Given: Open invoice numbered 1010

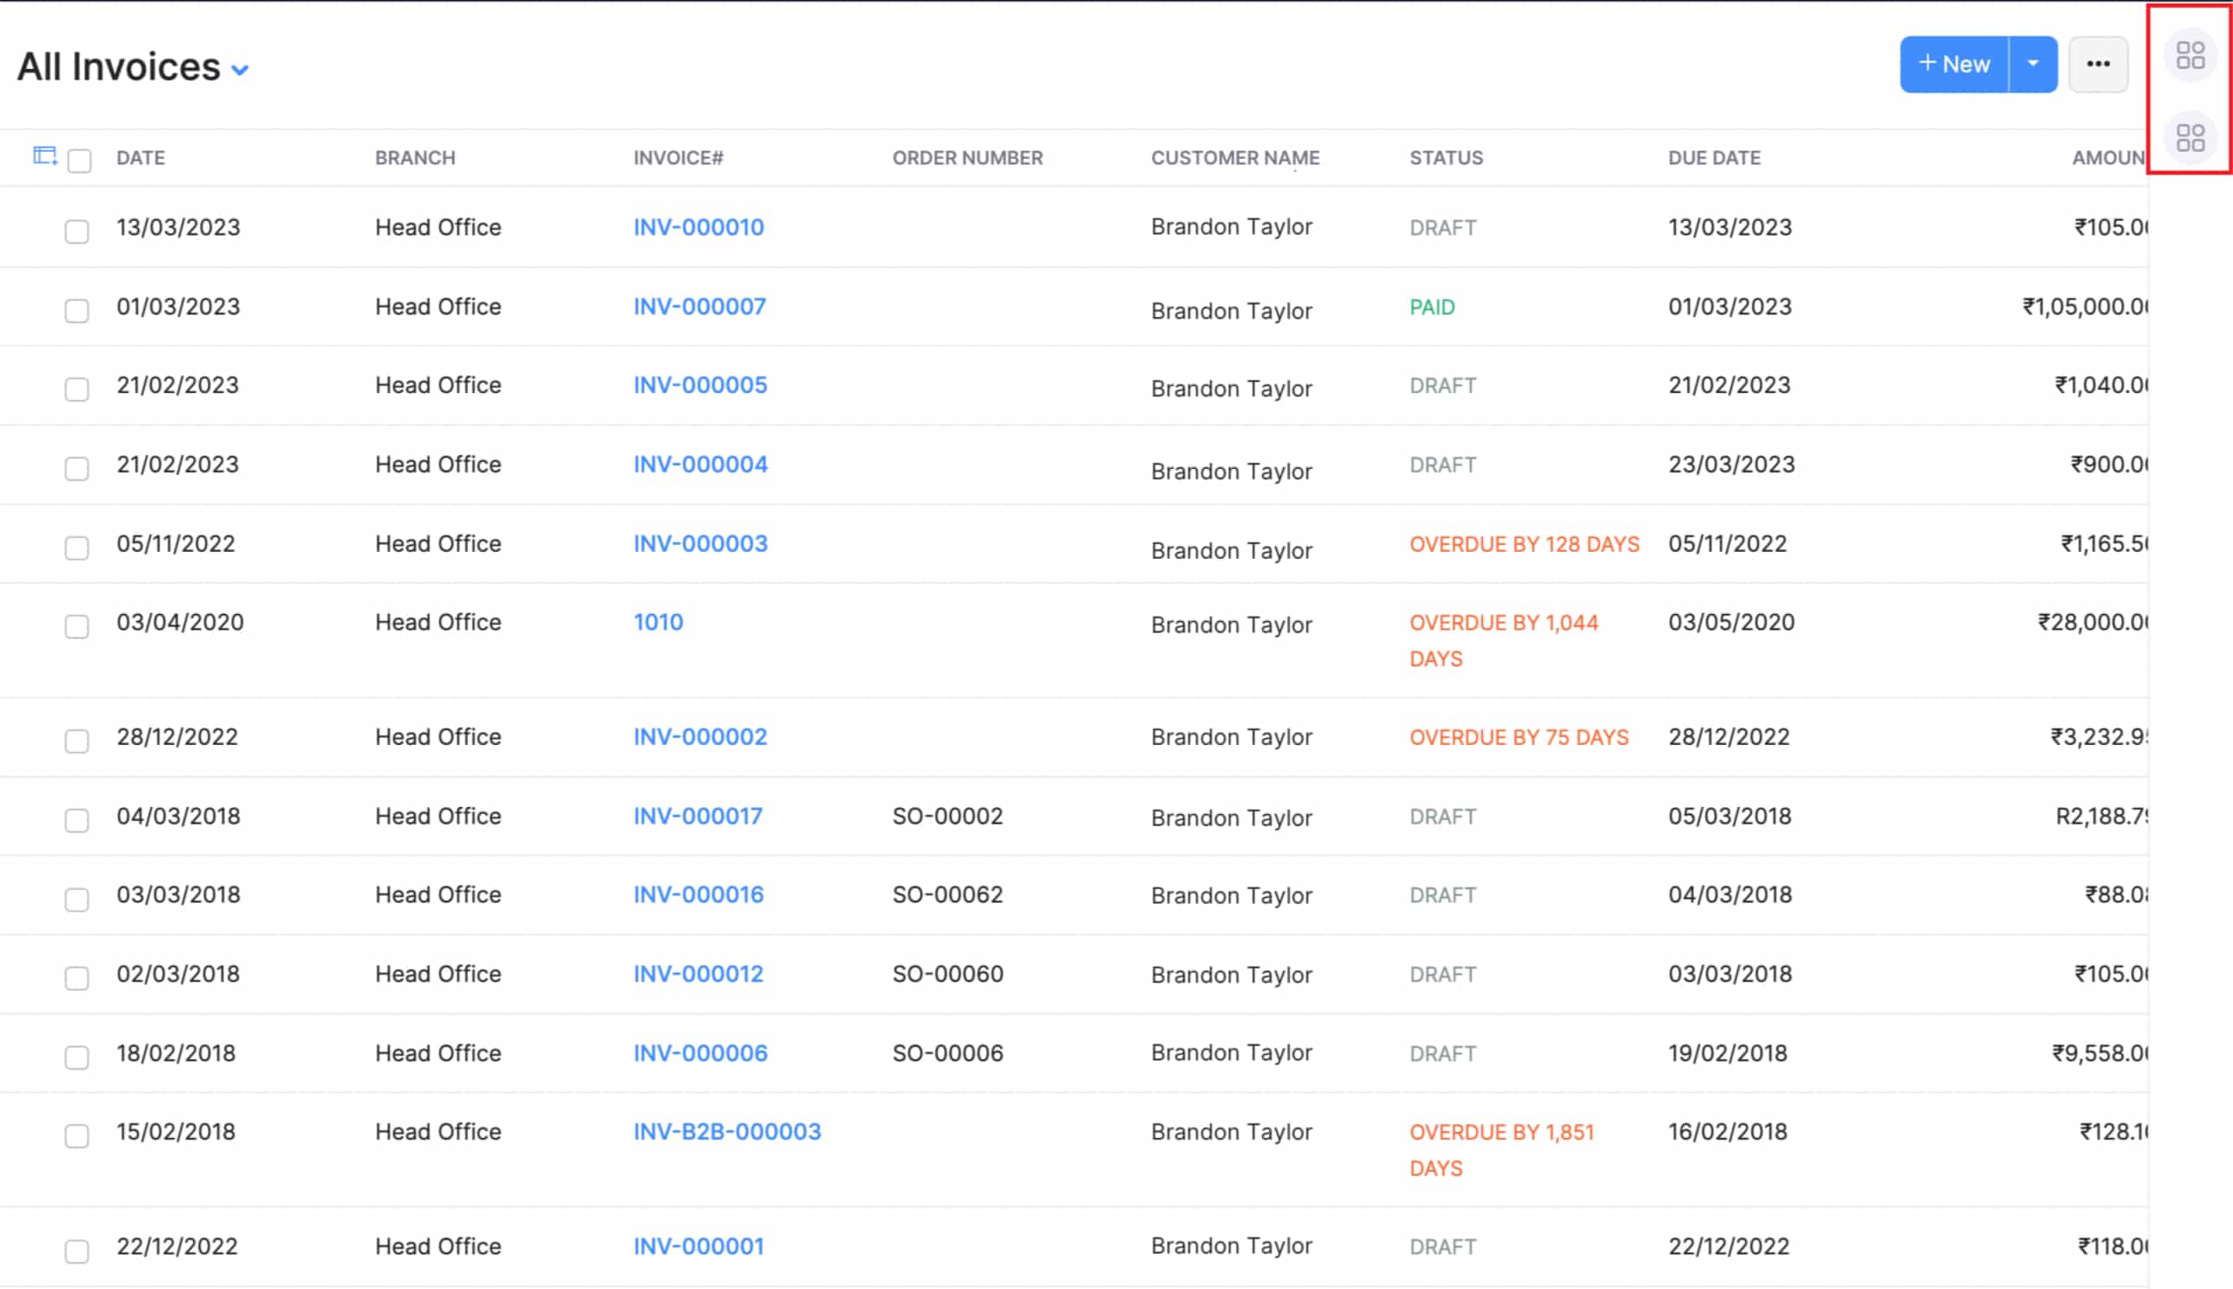Looking at the screenshot, I should (658, 622).
